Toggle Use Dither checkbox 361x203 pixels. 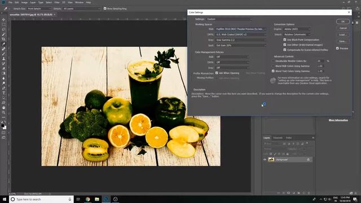point(285,45)
